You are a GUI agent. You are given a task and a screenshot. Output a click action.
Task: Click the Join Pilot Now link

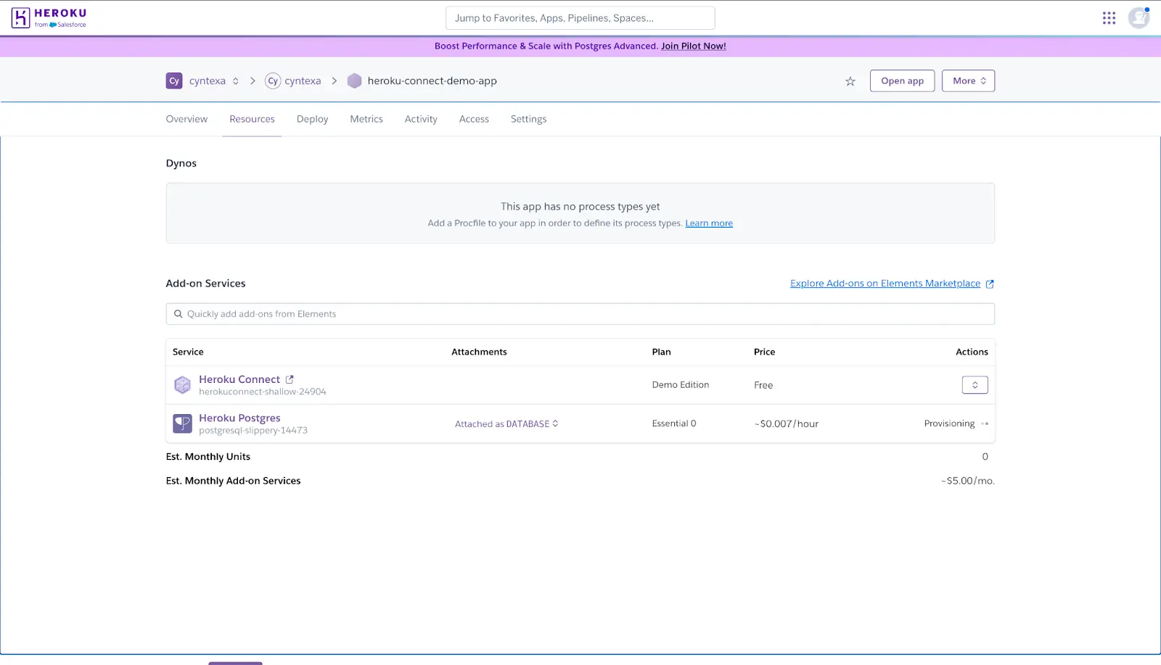tap(692, 46)
